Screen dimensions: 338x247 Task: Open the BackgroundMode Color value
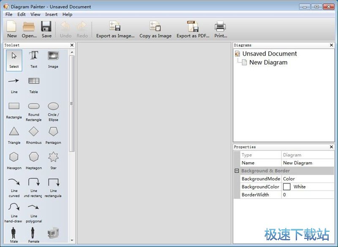308,179
